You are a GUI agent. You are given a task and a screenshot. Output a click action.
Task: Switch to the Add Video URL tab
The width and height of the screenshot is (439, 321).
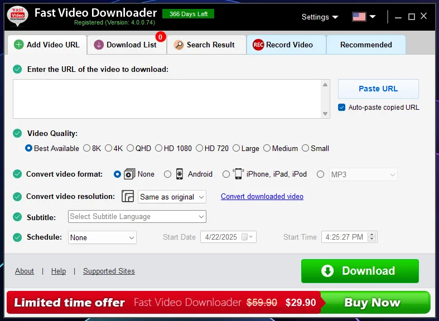tap(47, 45)
